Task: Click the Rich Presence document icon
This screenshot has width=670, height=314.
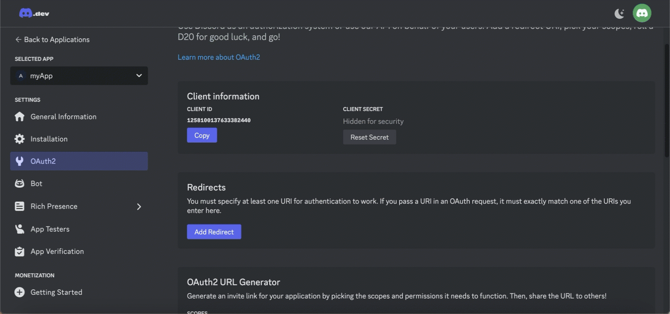Action: 20,206
